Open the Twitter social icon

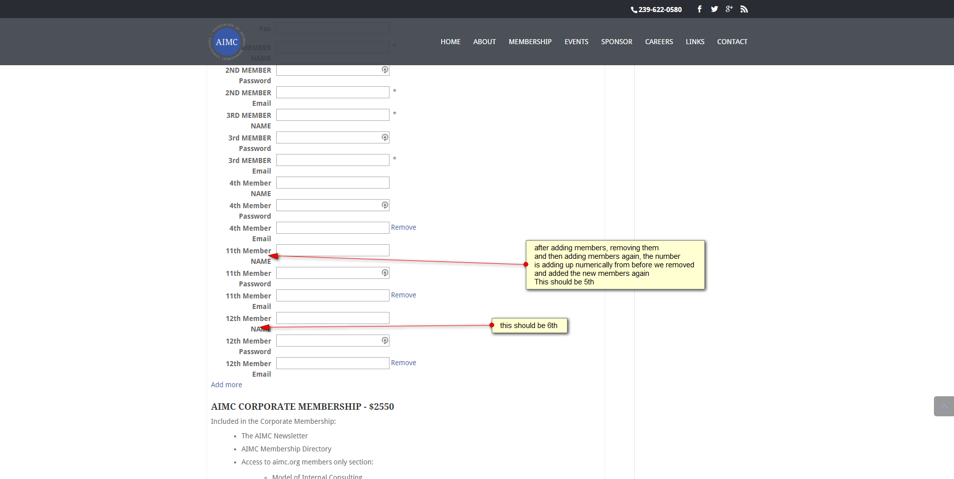714,9
